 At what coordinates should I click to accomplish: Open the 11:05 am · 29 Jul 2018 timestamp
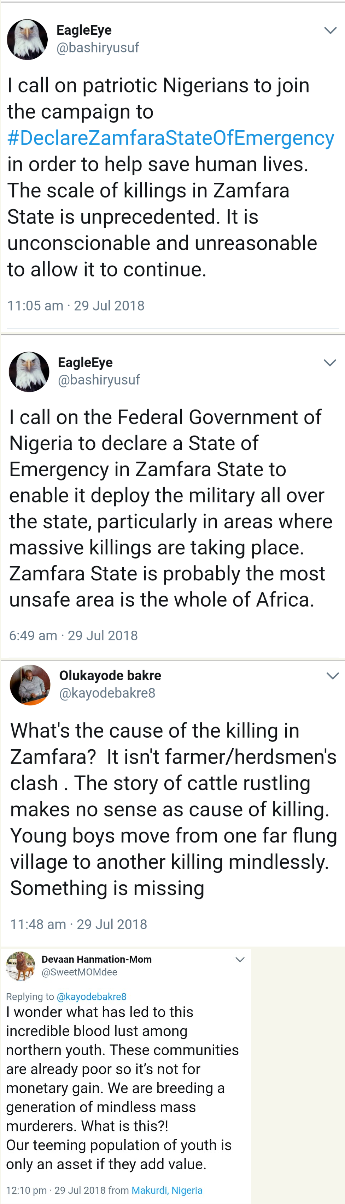76,306
